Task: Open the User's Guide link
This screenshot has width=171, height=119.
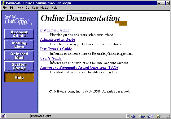Action: [51, 58]
